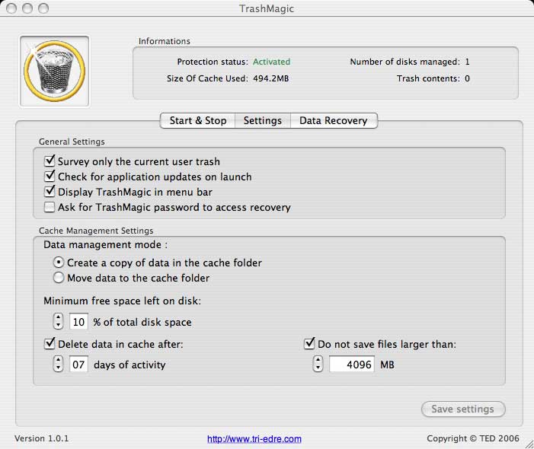Click the Activated protection status text
Viewport: 534px width, 449px height.
coord(271,62)
